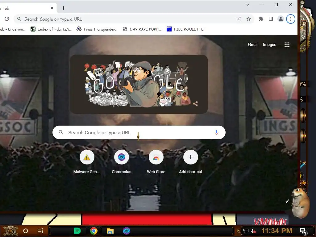Open the Index of ~dartz bookmark

(x=51, y=29)
